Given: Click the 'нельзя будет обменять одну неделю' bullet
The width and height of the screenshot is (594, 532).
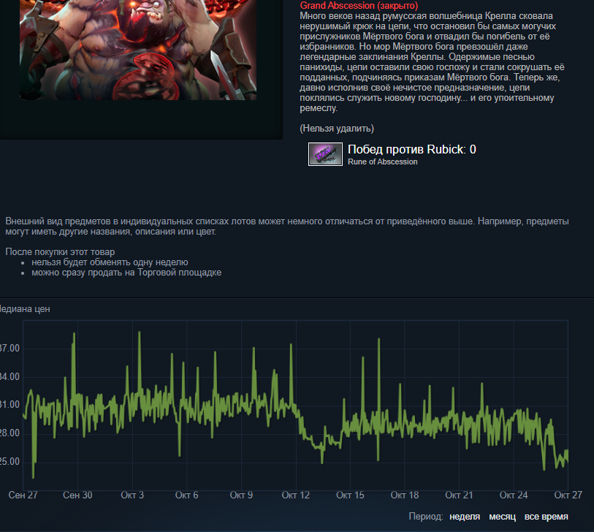Looking at the screenshot, I should tap(110, 262).
